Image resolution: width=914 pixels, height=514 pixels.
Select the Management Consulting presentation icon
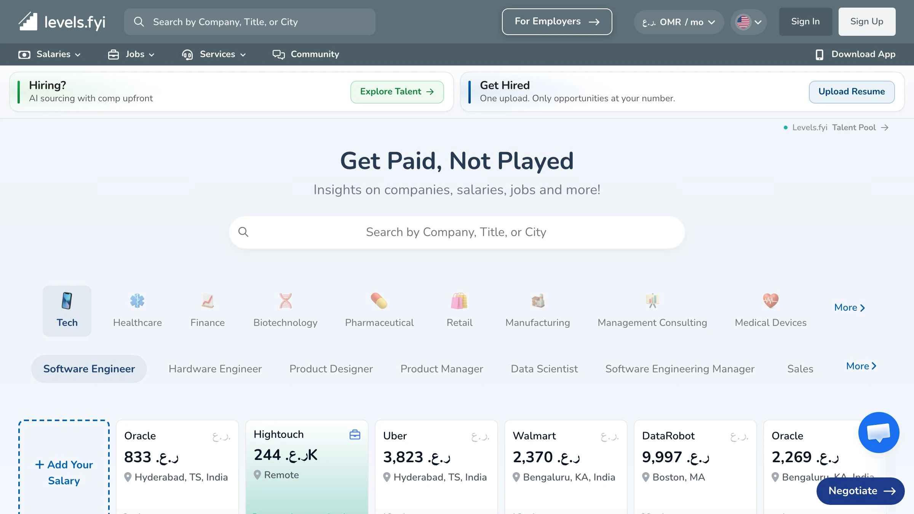(652, 301)
